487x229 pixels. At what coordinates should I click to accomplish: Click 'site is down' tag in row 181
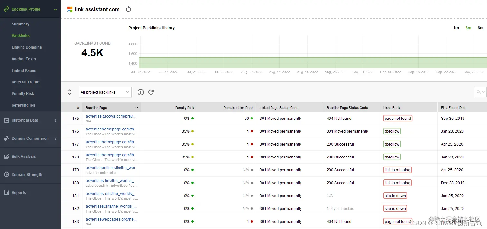pyautogui.click(x=395, y=196)
